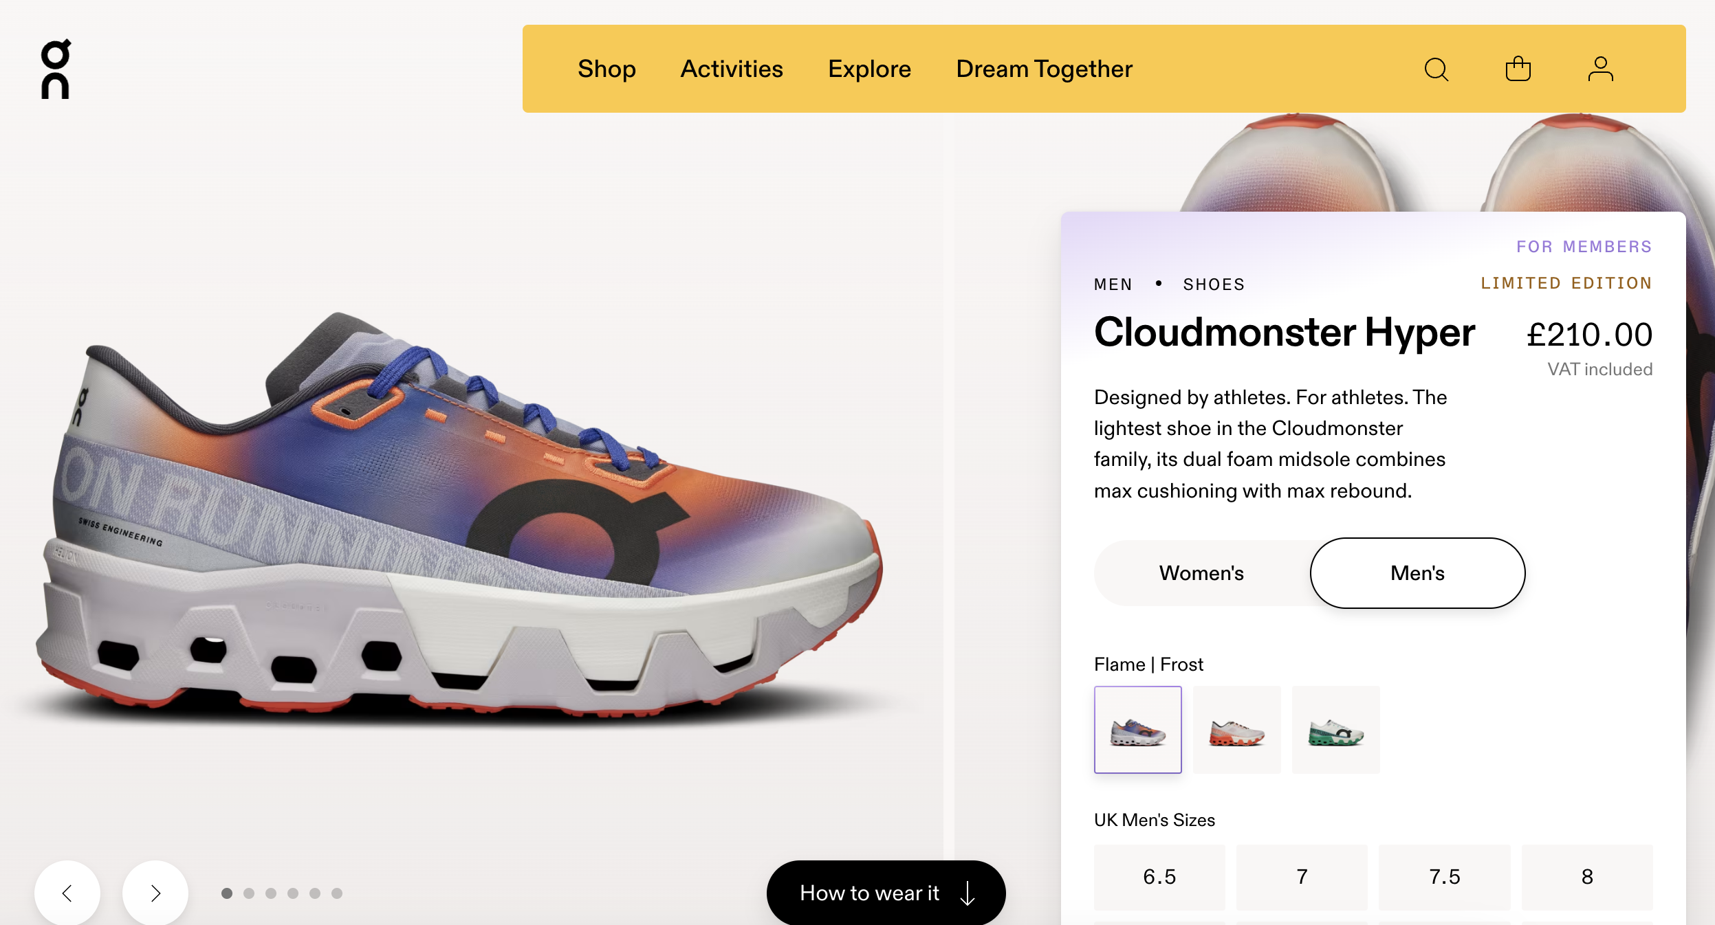Choose UK men's size 8
Screen dimensions: 1715x925
coord(1587,877)
